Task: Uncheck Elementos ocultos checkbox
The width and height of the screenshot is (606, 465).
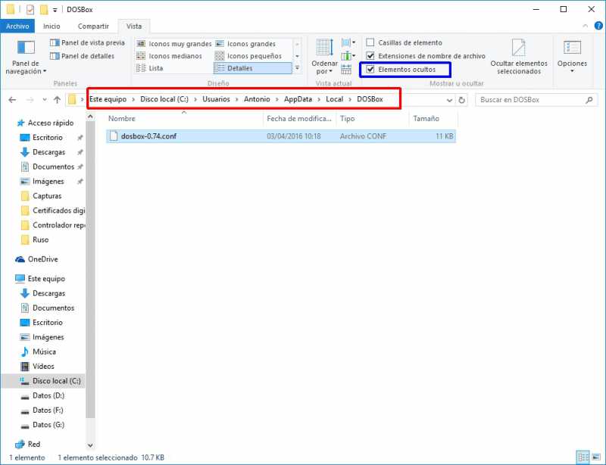Action: tap(370, 70)
